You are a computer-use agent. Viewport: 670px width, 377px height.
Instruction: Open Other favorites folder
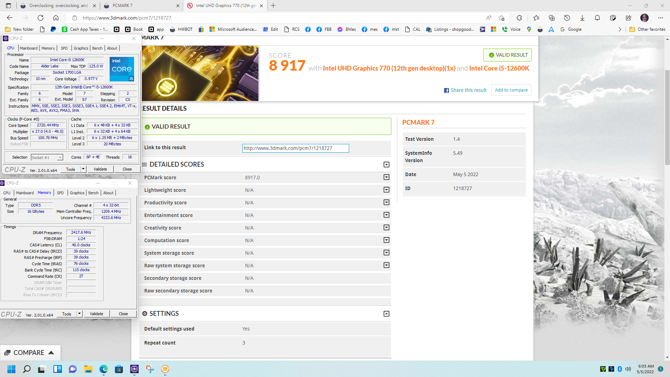pos(647,29)
